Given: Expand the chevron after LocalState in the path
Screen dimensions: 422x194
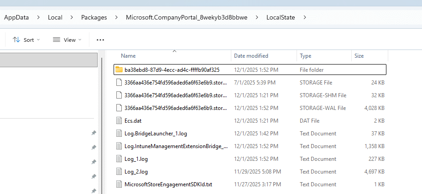Looking at the screenshot, I should click(305, 18).
